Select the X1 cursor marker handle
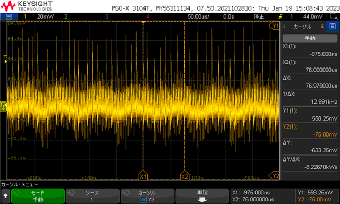 143,176
